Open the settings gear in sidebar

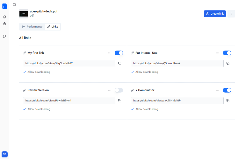pos(4,24)
